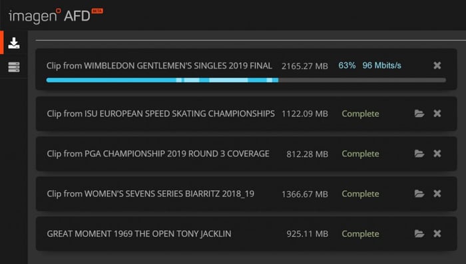Open folder for ISU Speed Skating clip
Screen dimensions: 466x264
pos(419,114)
